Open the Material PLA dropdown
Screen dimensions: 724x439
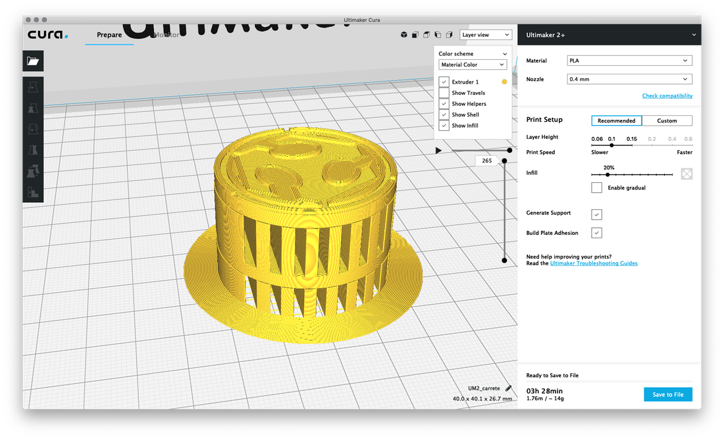[629, 61]
